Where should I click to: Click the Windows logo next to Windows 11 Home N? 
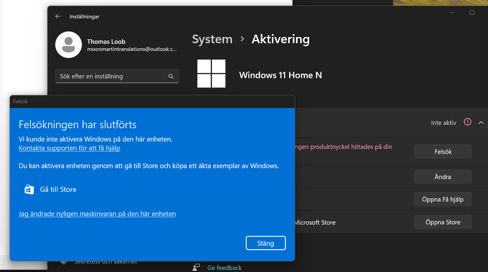click(x=211, y=74)
